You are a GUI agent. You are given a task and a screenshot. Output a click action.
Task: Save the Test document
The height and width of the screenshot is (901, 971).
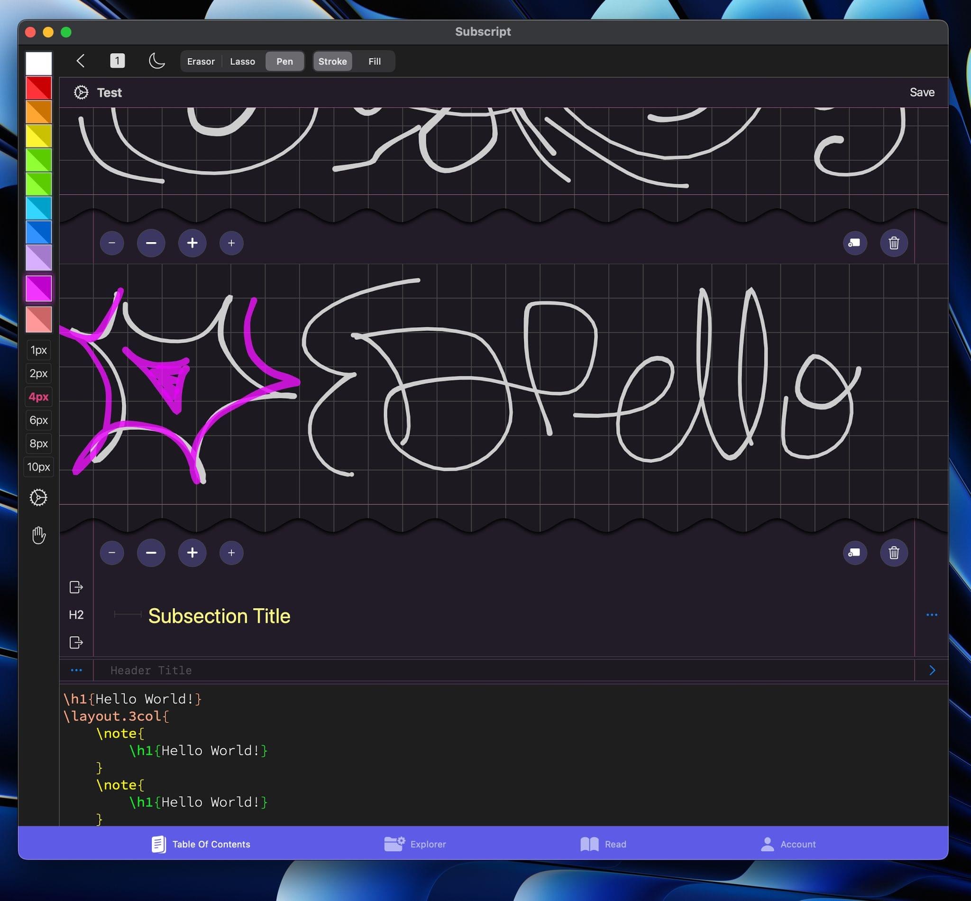coord(922,92)
